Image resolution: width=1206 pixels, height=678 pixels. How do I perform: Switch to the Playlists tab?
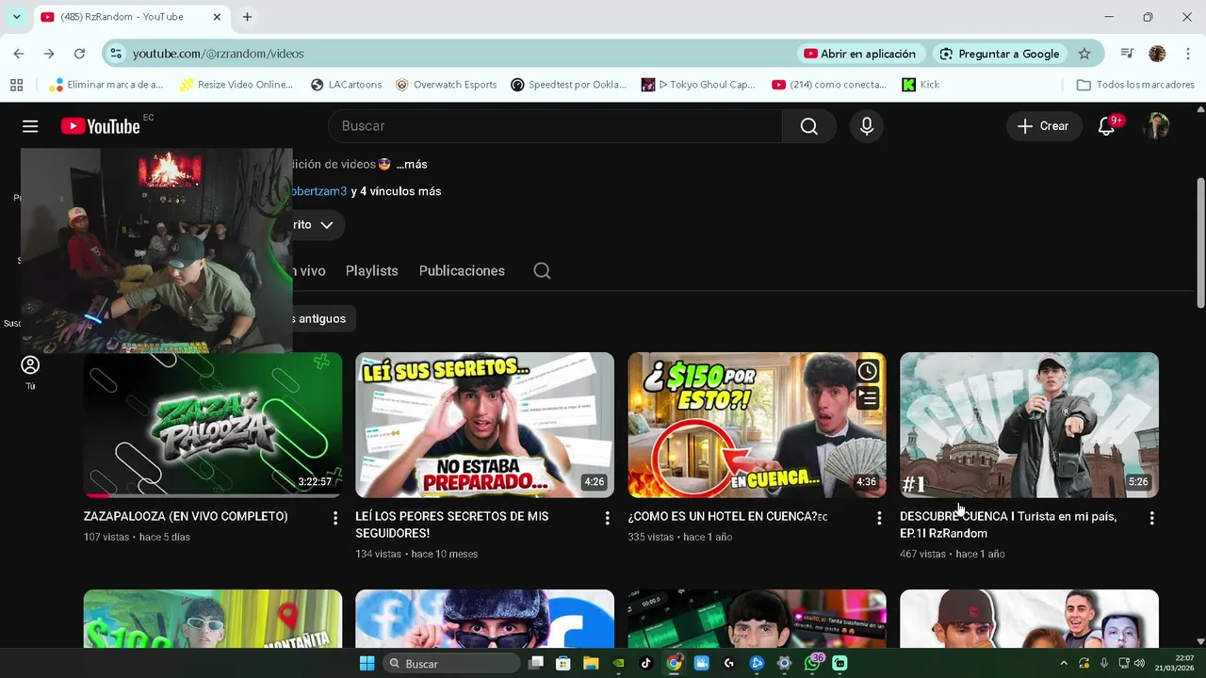(x=371, y=271)
